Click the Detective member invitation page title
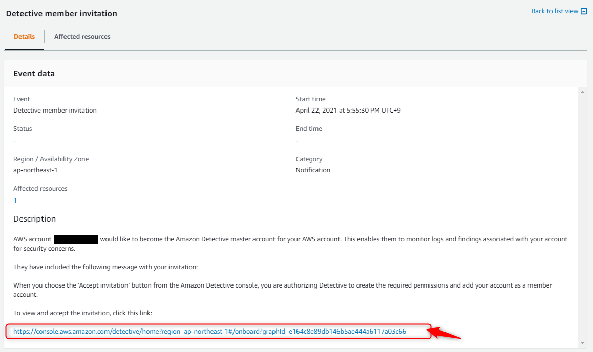 [x=61, y=14]
